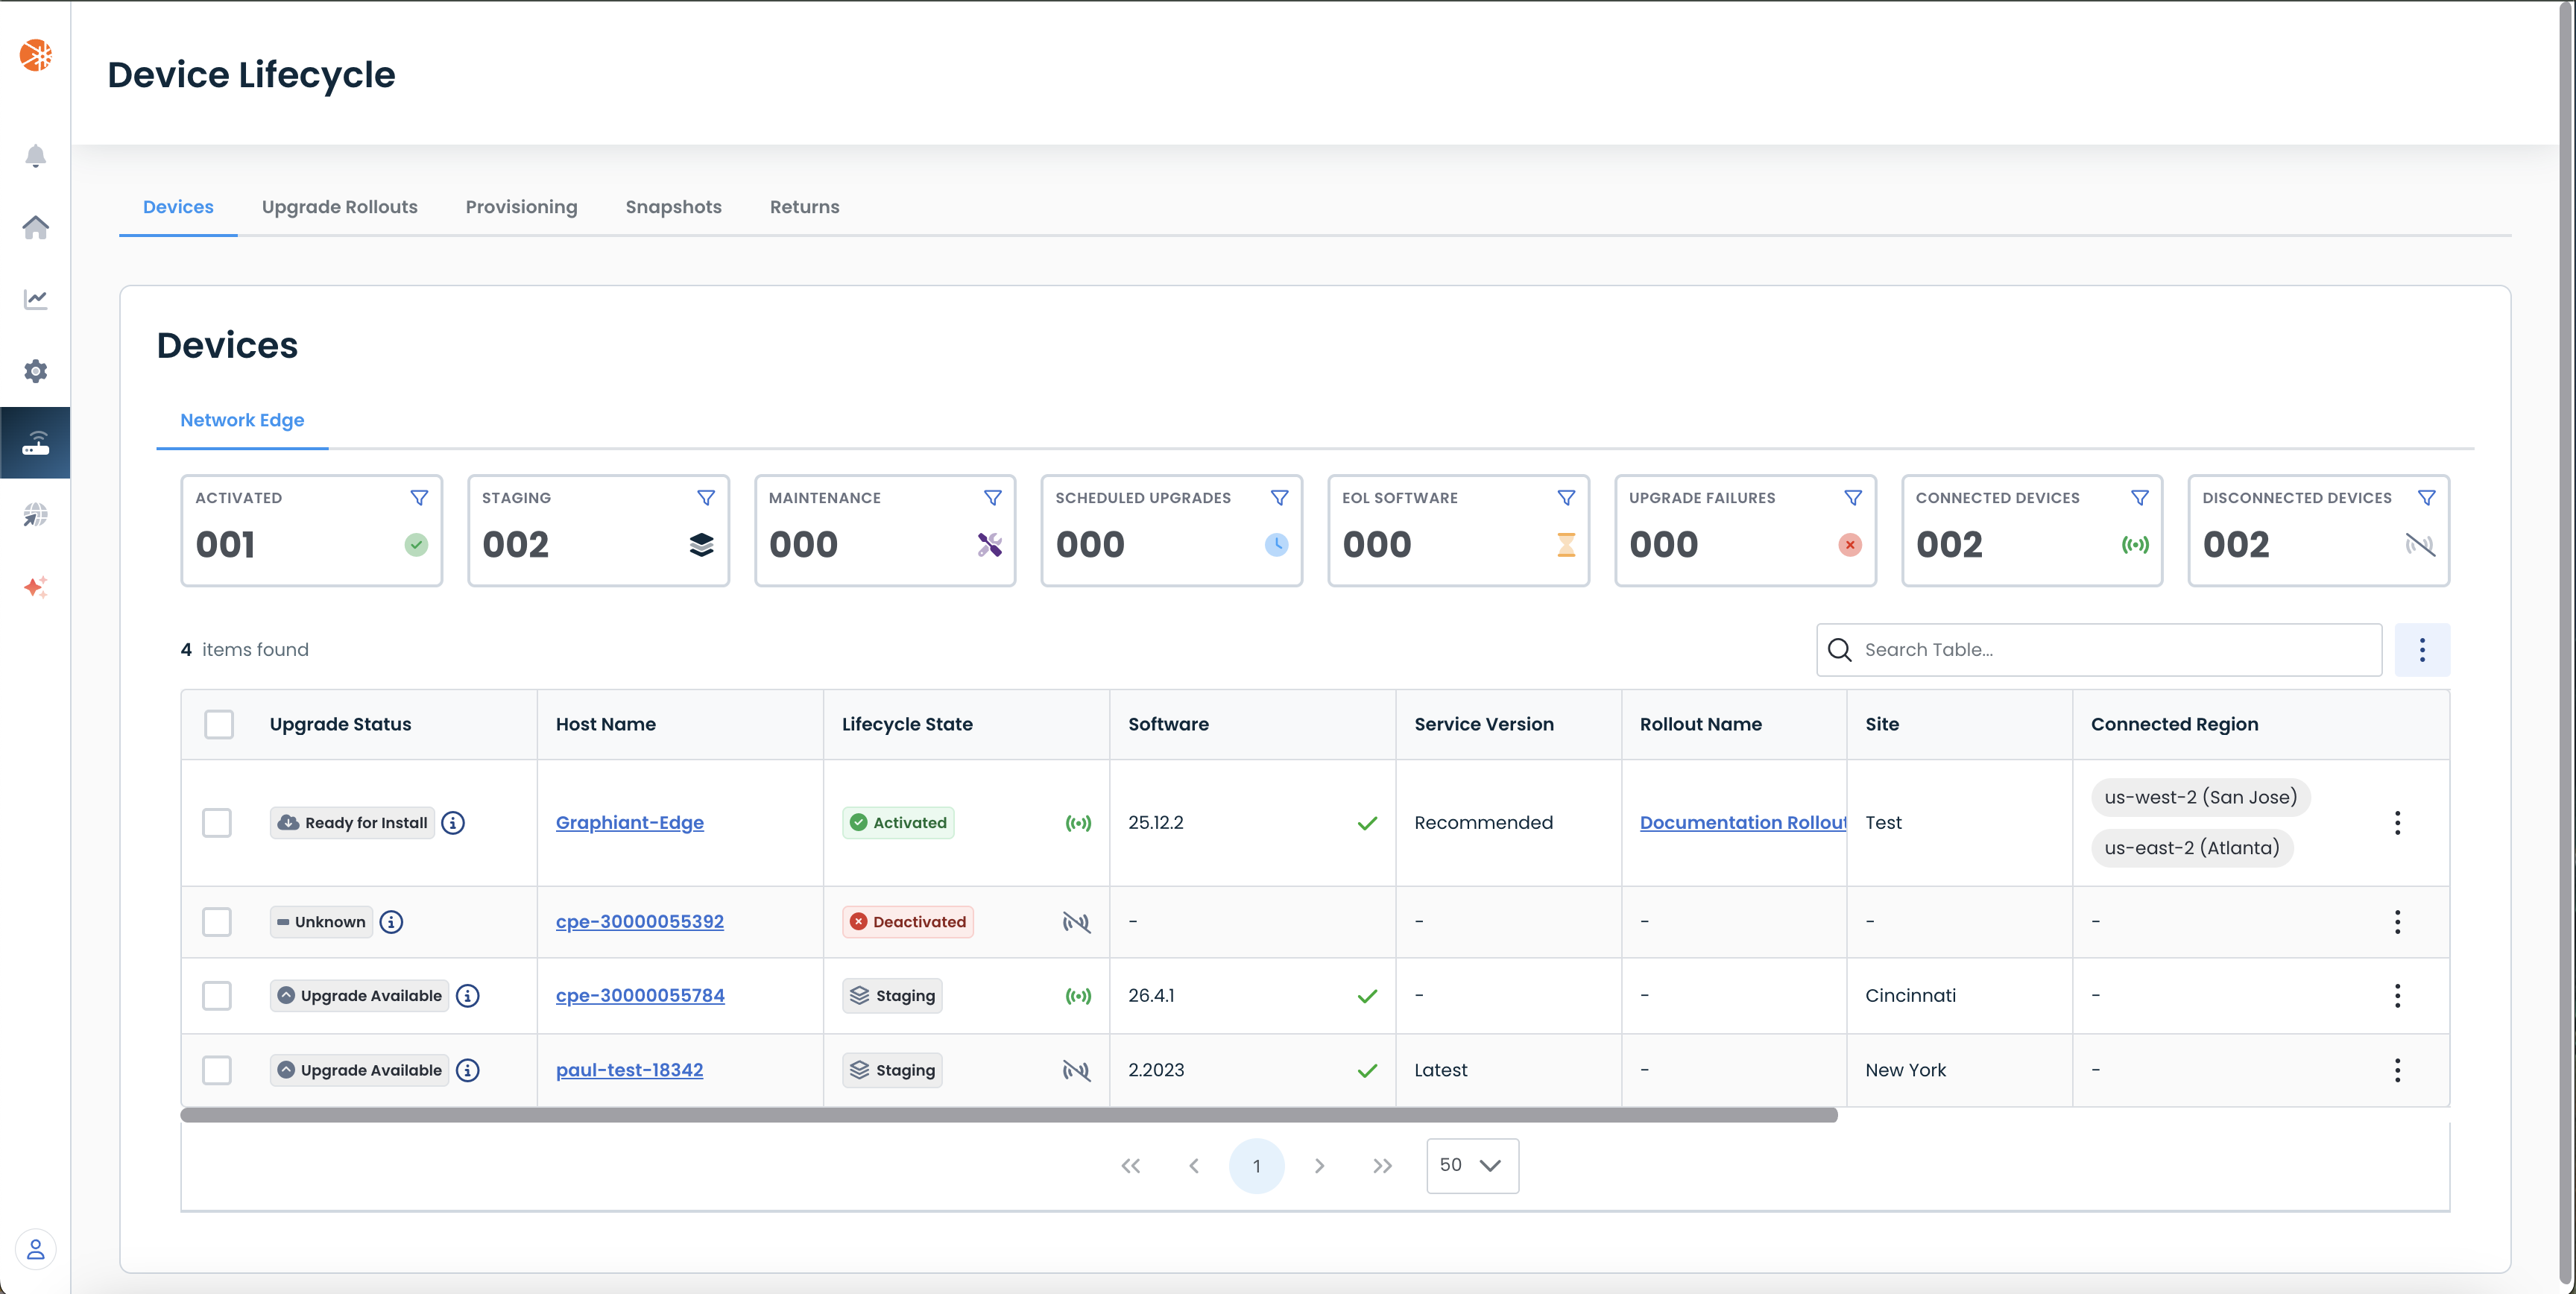Open user profile icon at sidebar bottom

pyautogui.click(x=35, y=1249)
